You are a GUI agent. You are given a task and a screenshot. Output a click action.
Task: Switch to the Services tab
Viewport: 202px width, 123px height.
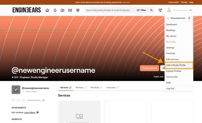coord(64,88)
